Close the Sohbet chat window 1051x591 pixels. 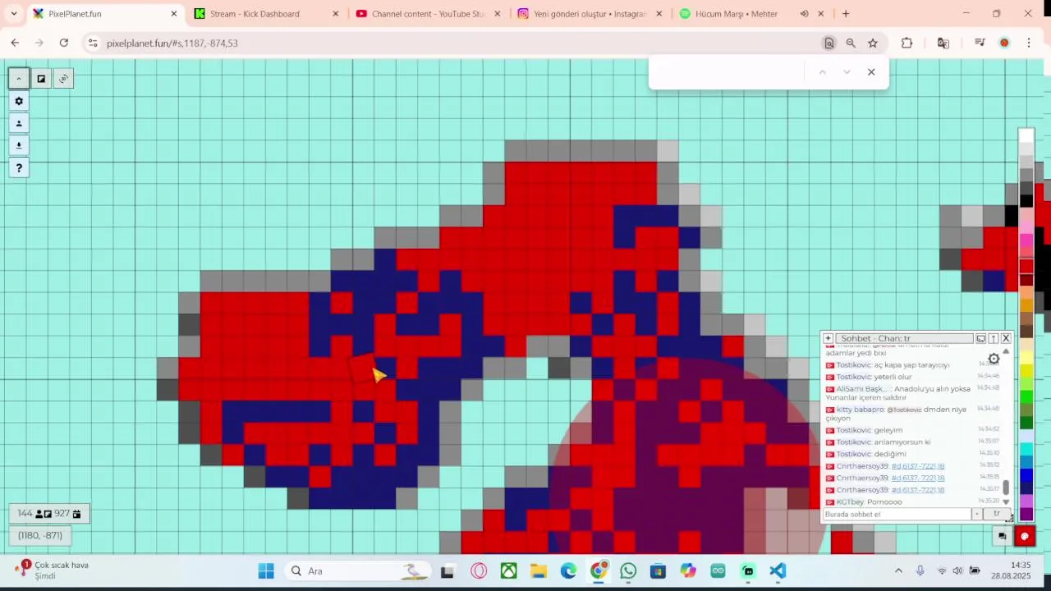[1006, 338]
